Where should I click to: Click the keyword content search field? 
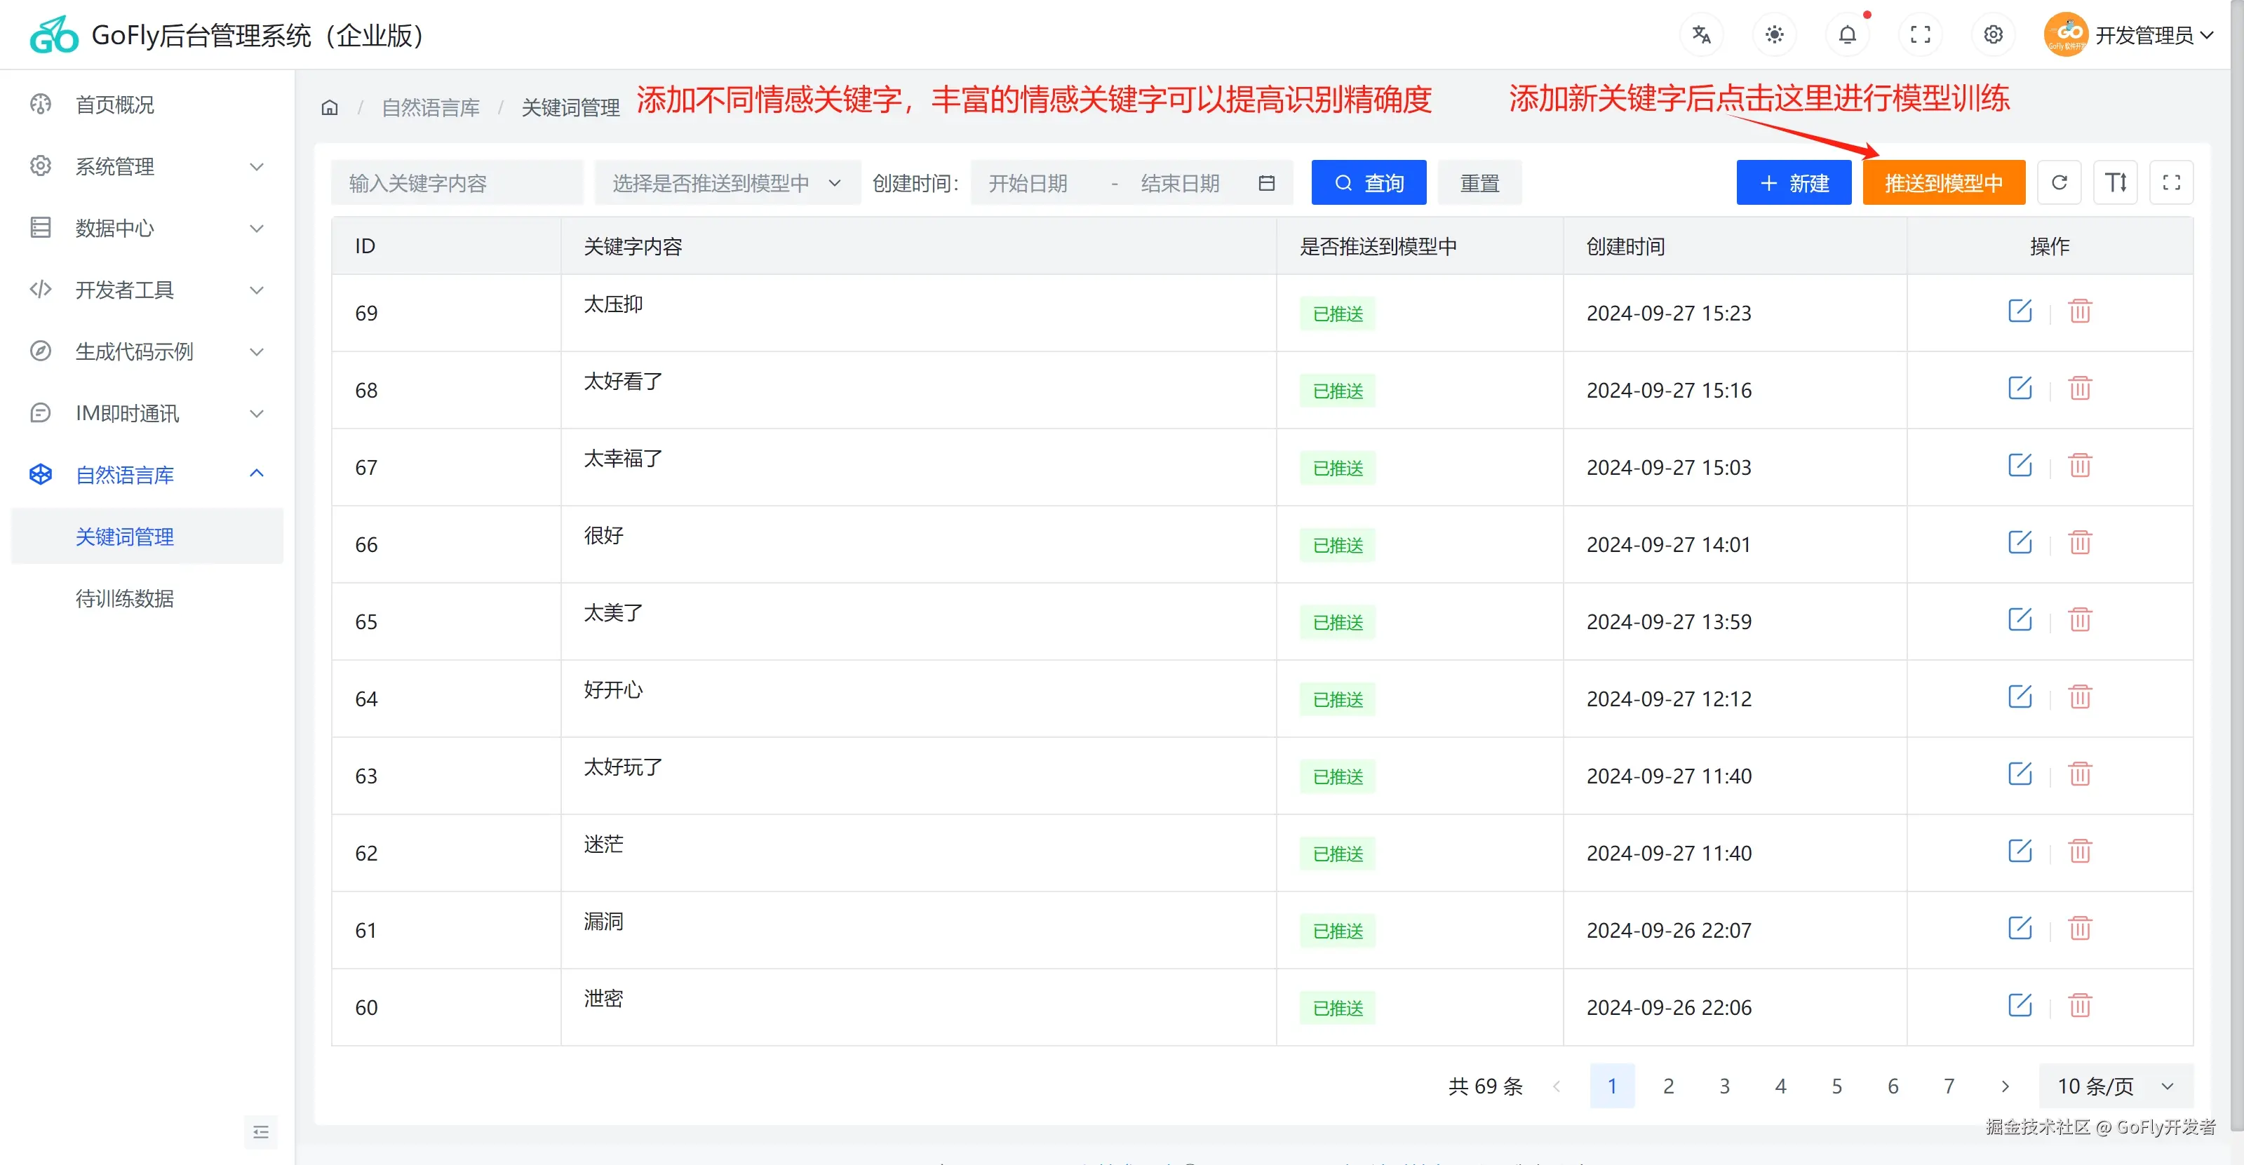[x=457, y=183]
